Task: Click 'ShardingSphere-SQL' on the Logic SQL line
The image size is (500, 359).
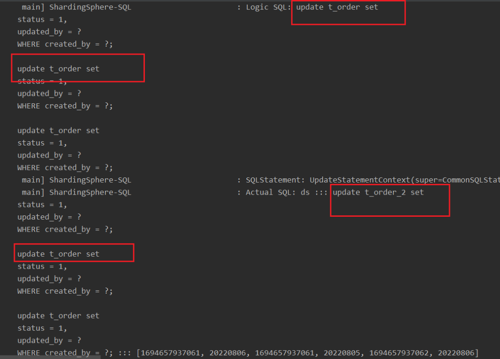Action: (90, 7)
